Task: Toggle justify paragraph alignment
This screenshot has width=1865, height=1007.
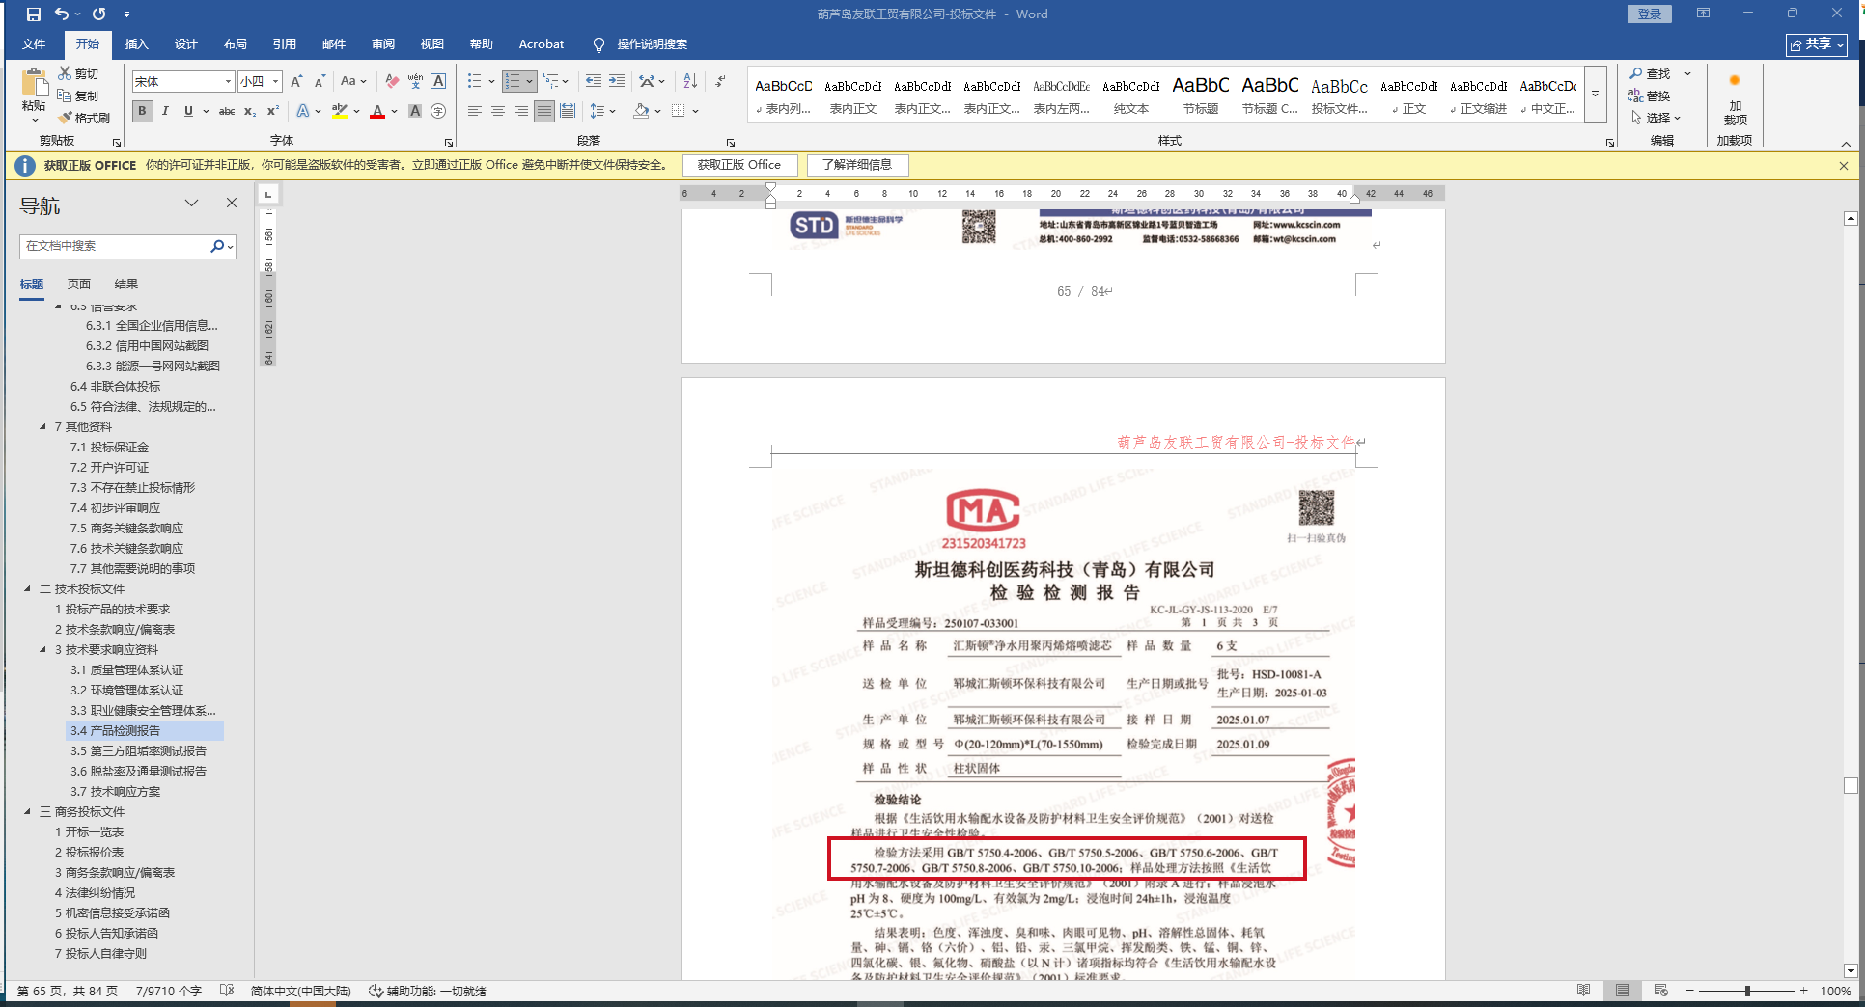Action: point(544,111)
